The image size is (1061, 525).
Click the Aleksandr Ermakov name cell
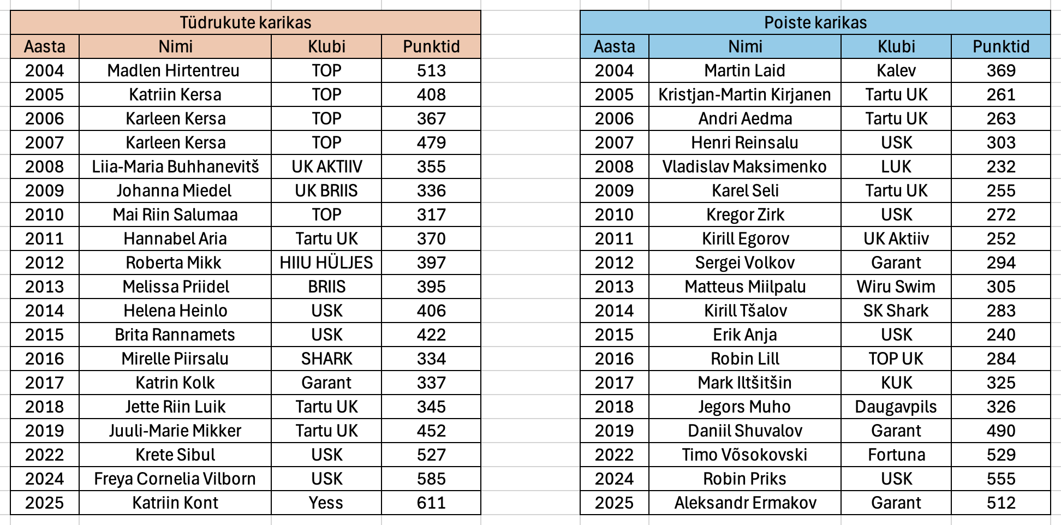(x=744, y=503)
